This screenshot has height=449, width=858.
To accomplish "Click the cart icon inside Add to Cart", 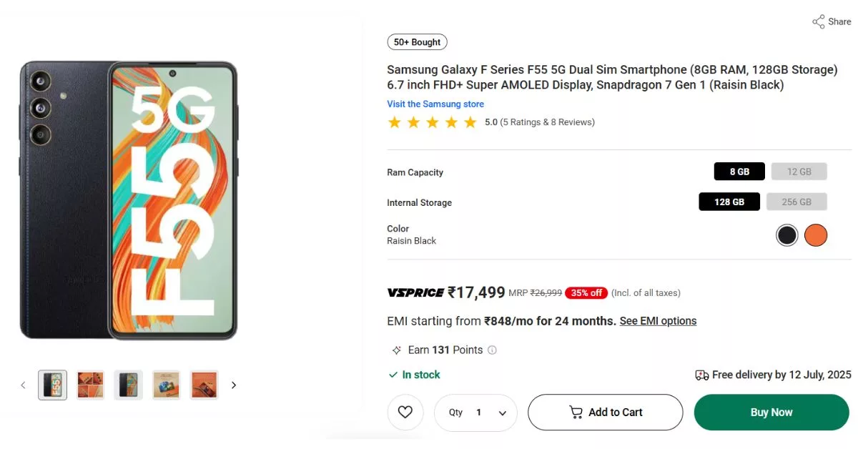I will pyautogui.click(x=576, y=412).
